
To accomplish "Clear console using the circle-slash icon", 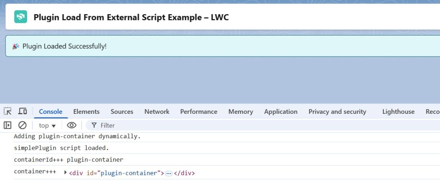I will coord(22,125).
